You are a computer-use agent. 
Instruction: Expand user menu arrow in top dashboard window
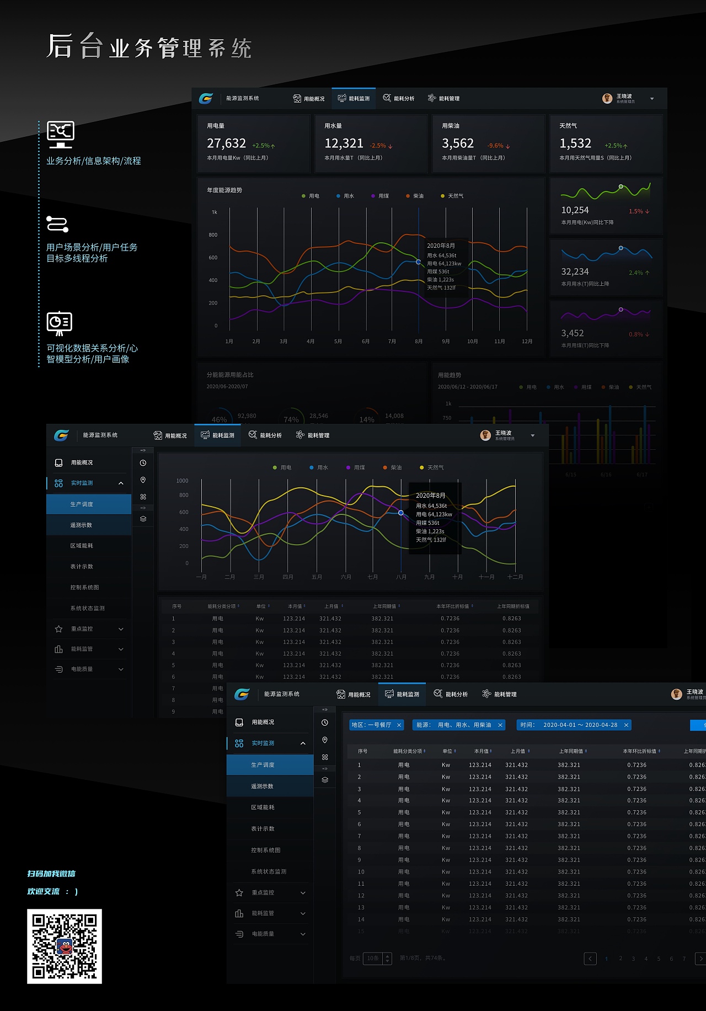[x=652, y=99]
